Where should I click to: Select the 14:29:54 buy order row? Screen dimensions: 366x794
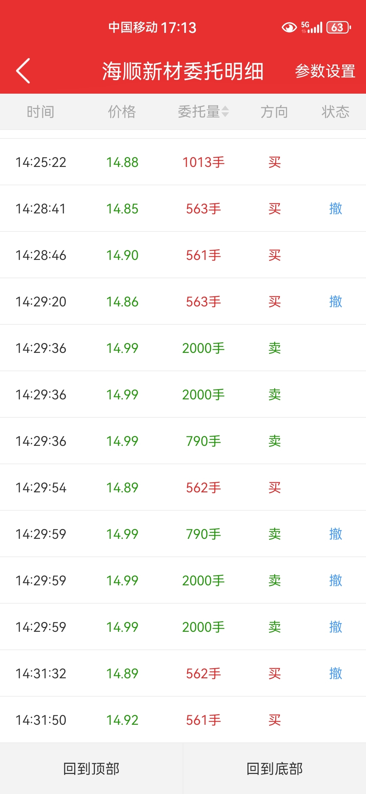[x=183, y=488]
